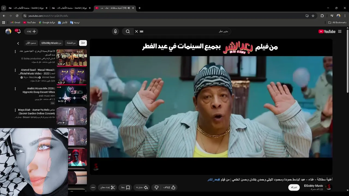The height and width of the screenshot is (196, 349).
Task: Run search with the magnifier icon
Action: click(128, 31)
